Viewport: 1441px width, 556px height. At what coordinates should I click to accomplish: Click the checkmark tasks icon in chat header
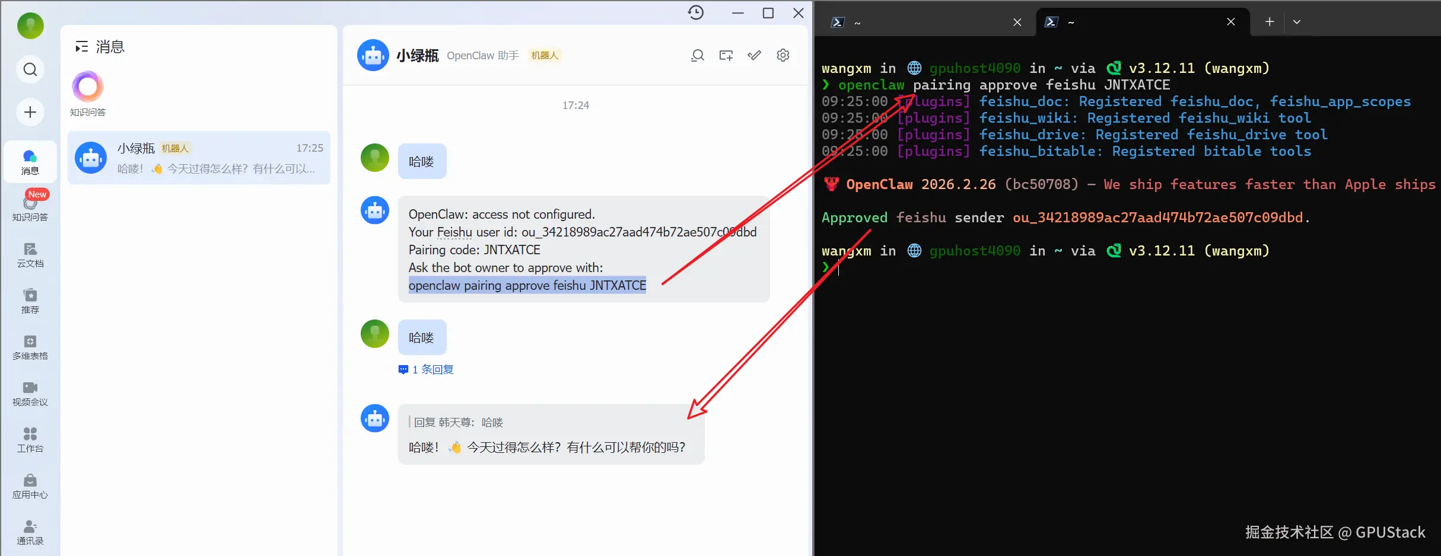[755, 55]
